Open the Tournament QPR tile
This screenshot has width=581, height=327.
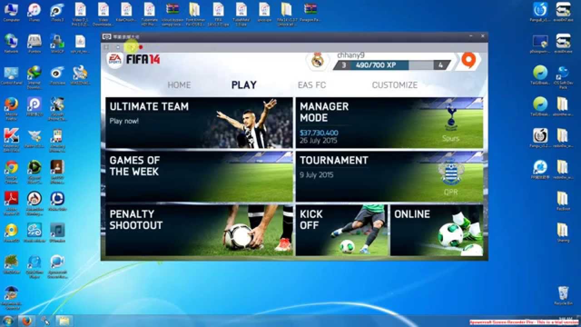click(389, 177)
